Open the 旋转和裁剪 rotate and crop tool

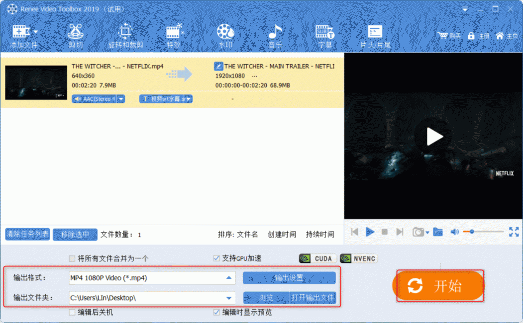tap(125, 36)
